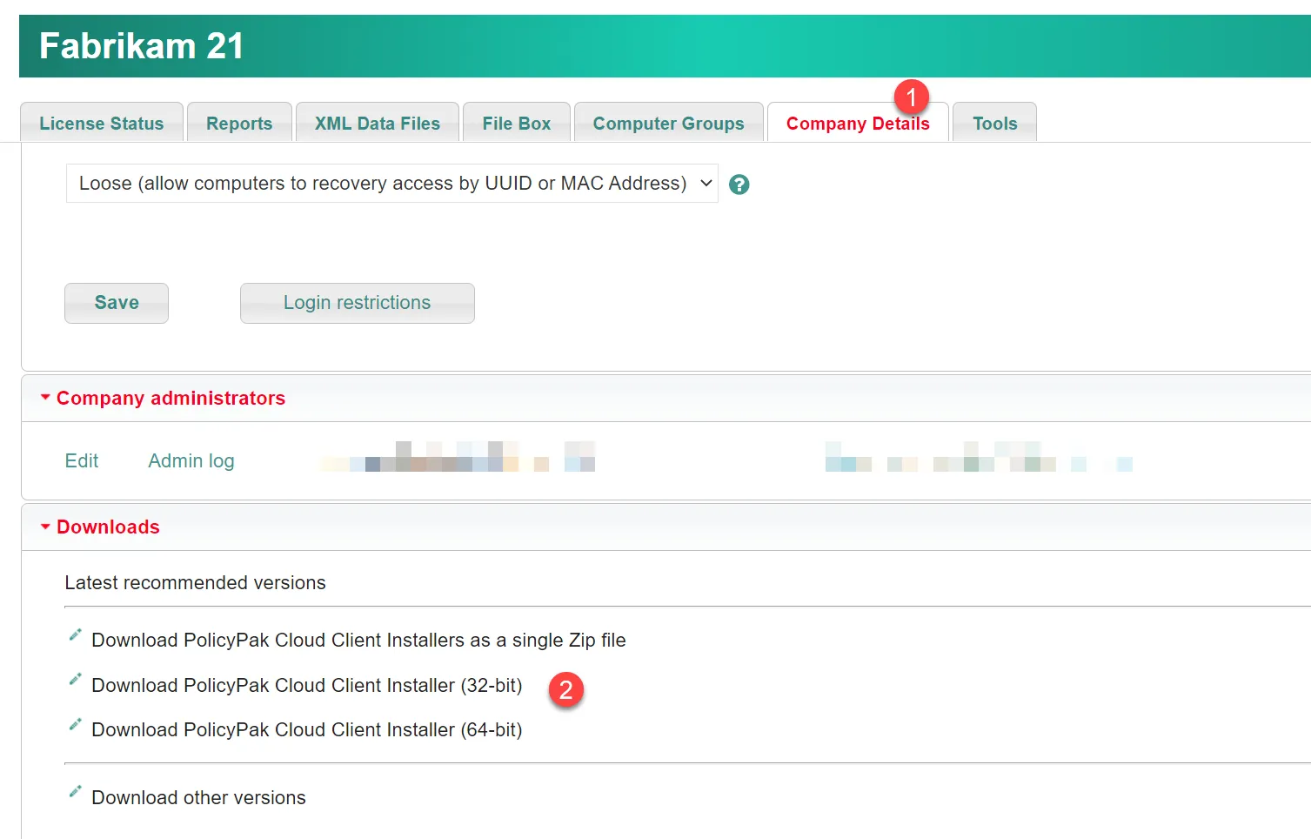Click the Edit administrators link
Image resolution: width=1311 pixels, height=839 pixels.
click(82, 461)
